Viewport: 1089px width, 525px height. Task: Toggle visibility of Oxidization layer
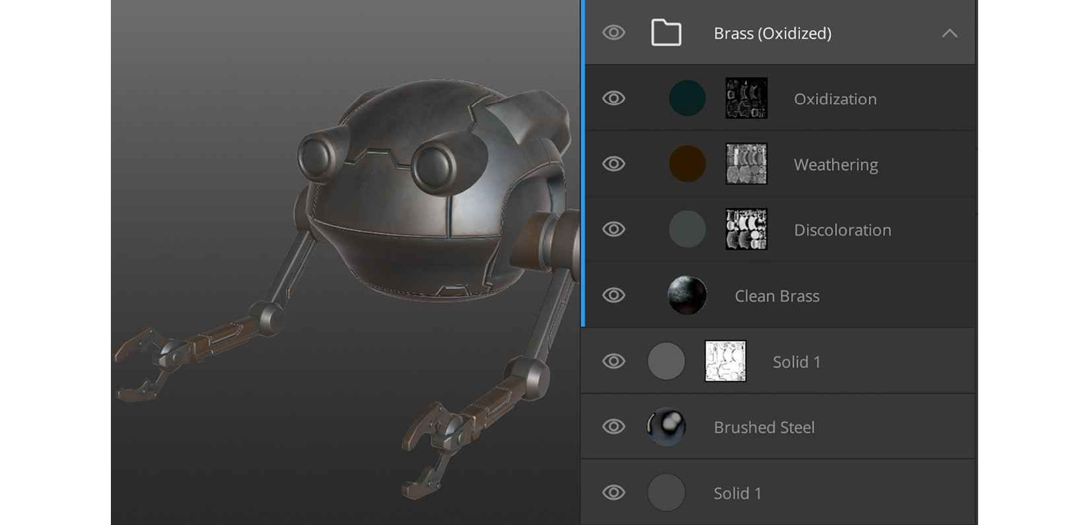(614, 98)
